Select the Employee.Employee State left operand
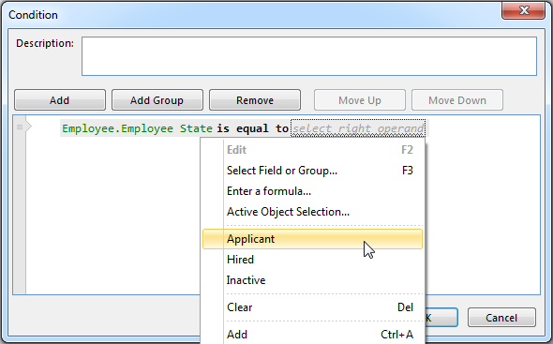The height and width of the screenshot is (344, 553). coord(137,128)
